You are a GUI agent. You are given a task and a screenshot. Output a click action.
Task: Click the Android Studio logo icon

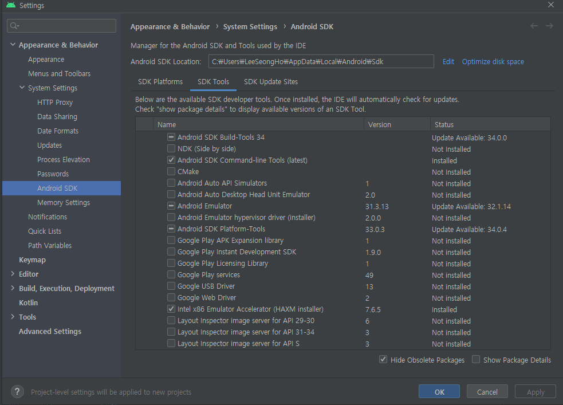[11, 5]
